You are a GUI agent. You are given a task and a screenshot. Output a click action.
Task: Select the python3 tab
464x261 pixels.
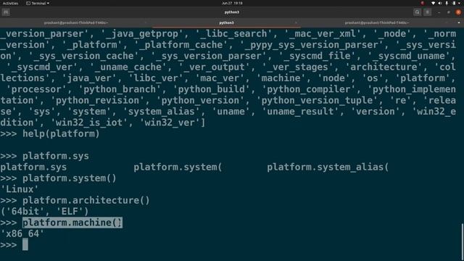click(x=226, y=22)
